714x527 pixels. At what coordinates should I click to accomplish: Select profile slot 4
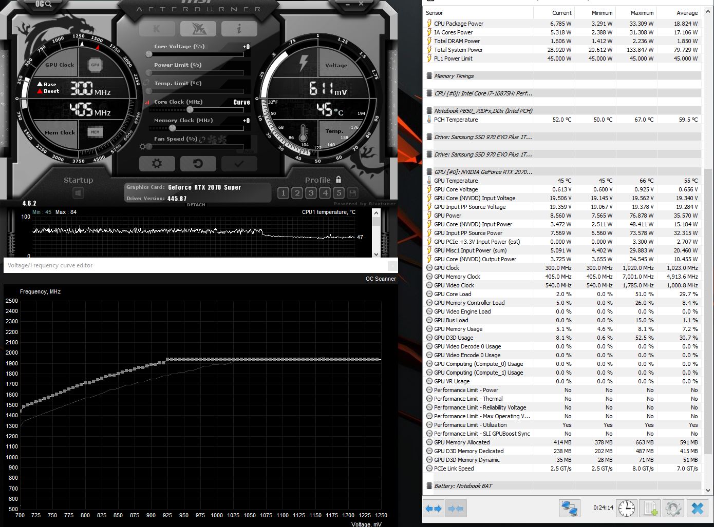(325, 193)
